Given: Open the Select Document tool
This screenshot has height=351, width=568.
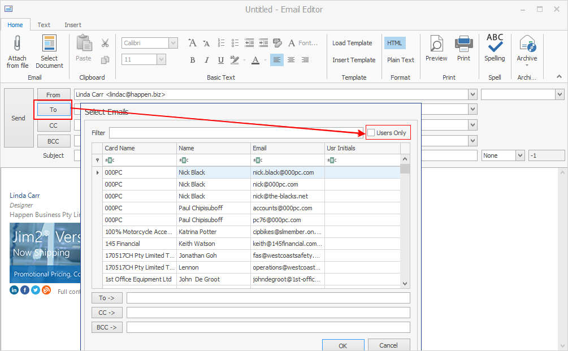Looking at the screenshot, I should tap(49, 45).
